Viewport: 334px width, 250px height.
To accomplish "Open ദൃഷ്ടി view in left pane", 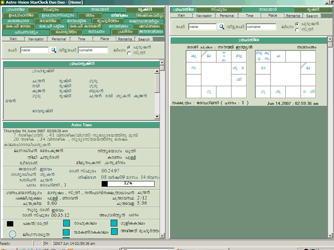I will [145, 10].
